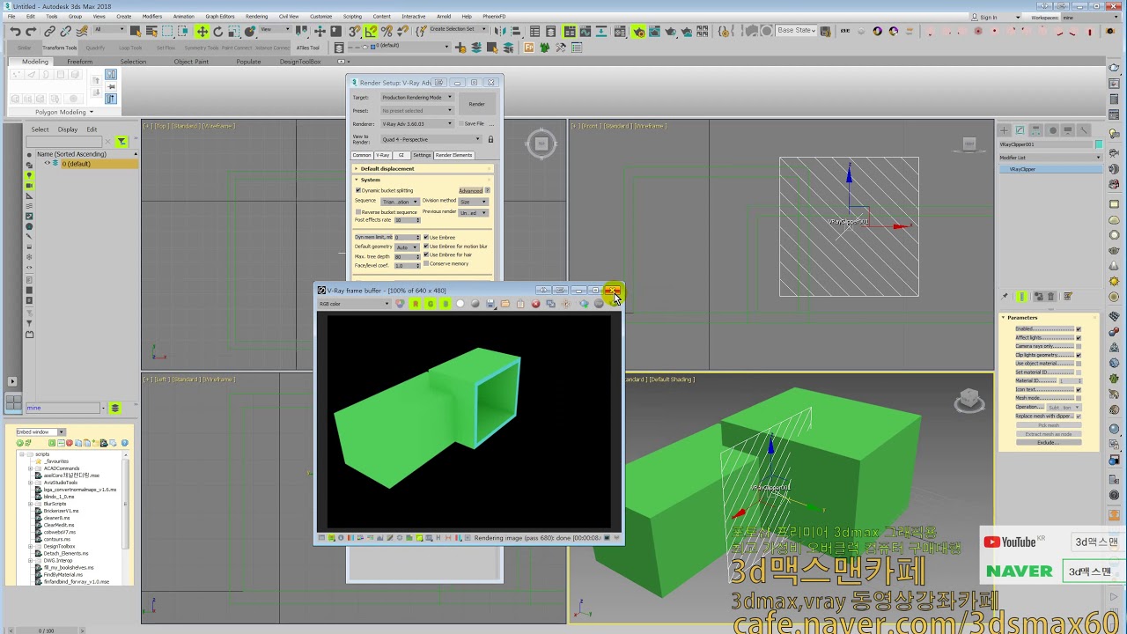The width and height of the screenshot is (1127, 634).
Task: Toggle Use Embree for motion blur
Action: tap(426, 246)
